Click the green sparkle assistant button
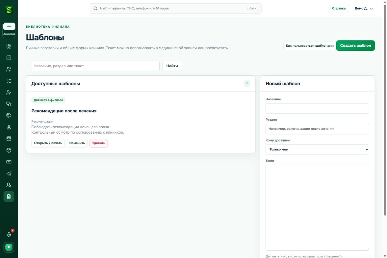387x258 pixels. [x=9, y=247]
